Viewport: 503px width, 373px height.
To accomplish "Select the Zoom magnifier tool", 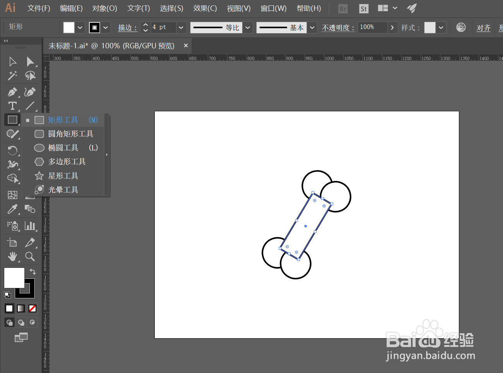I will tap(30, 256).
